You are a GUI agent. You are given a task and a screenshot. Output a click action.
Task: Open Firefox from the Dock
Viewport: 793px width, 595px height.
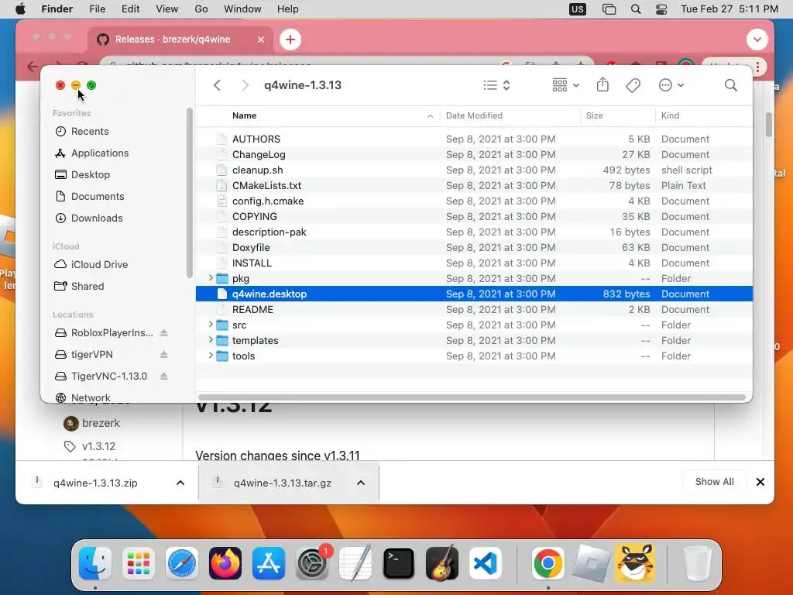[x=225, y=563]
